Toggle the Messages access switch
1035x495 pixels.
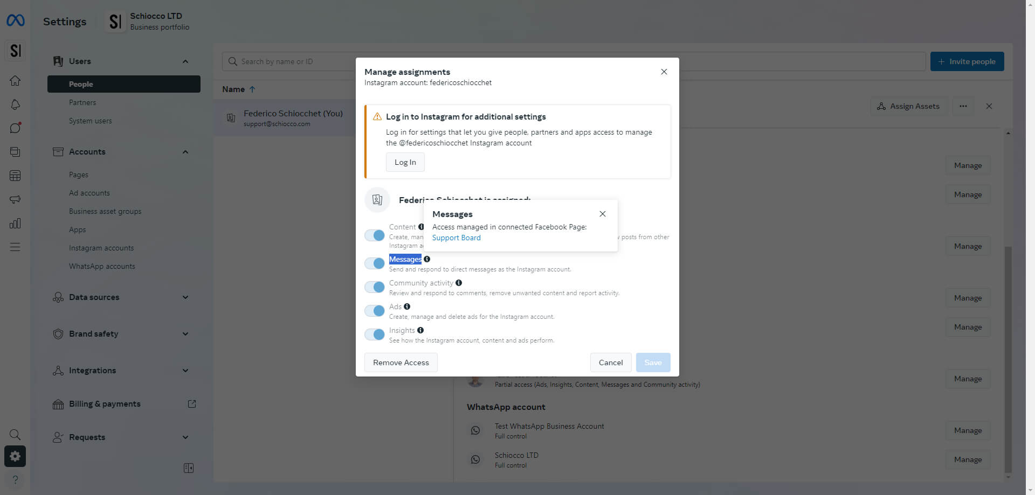(375, 263)
